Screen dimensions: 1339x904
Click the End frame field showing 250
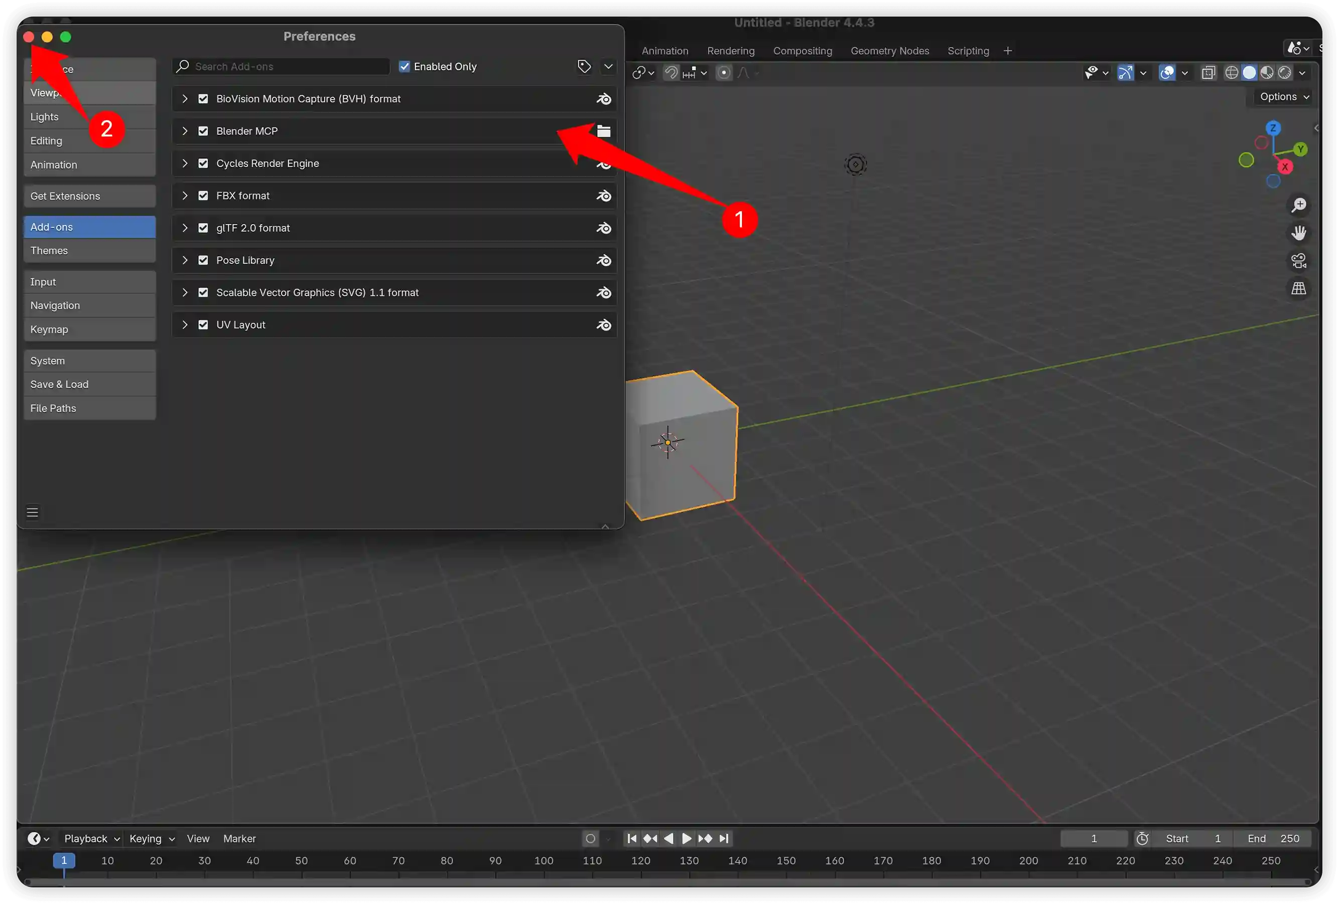click(1273, 838)
